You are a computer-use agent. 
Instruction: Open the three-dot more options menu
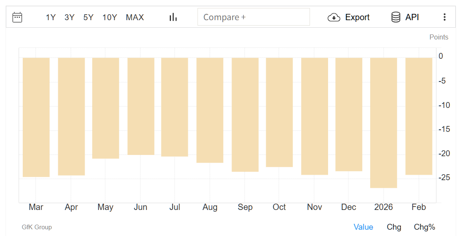click(444, 17)
